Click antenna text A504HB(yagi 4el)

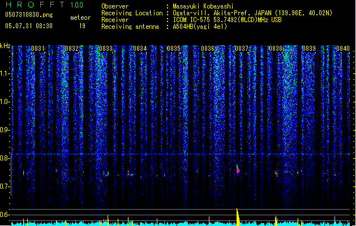tap(200, 27)
